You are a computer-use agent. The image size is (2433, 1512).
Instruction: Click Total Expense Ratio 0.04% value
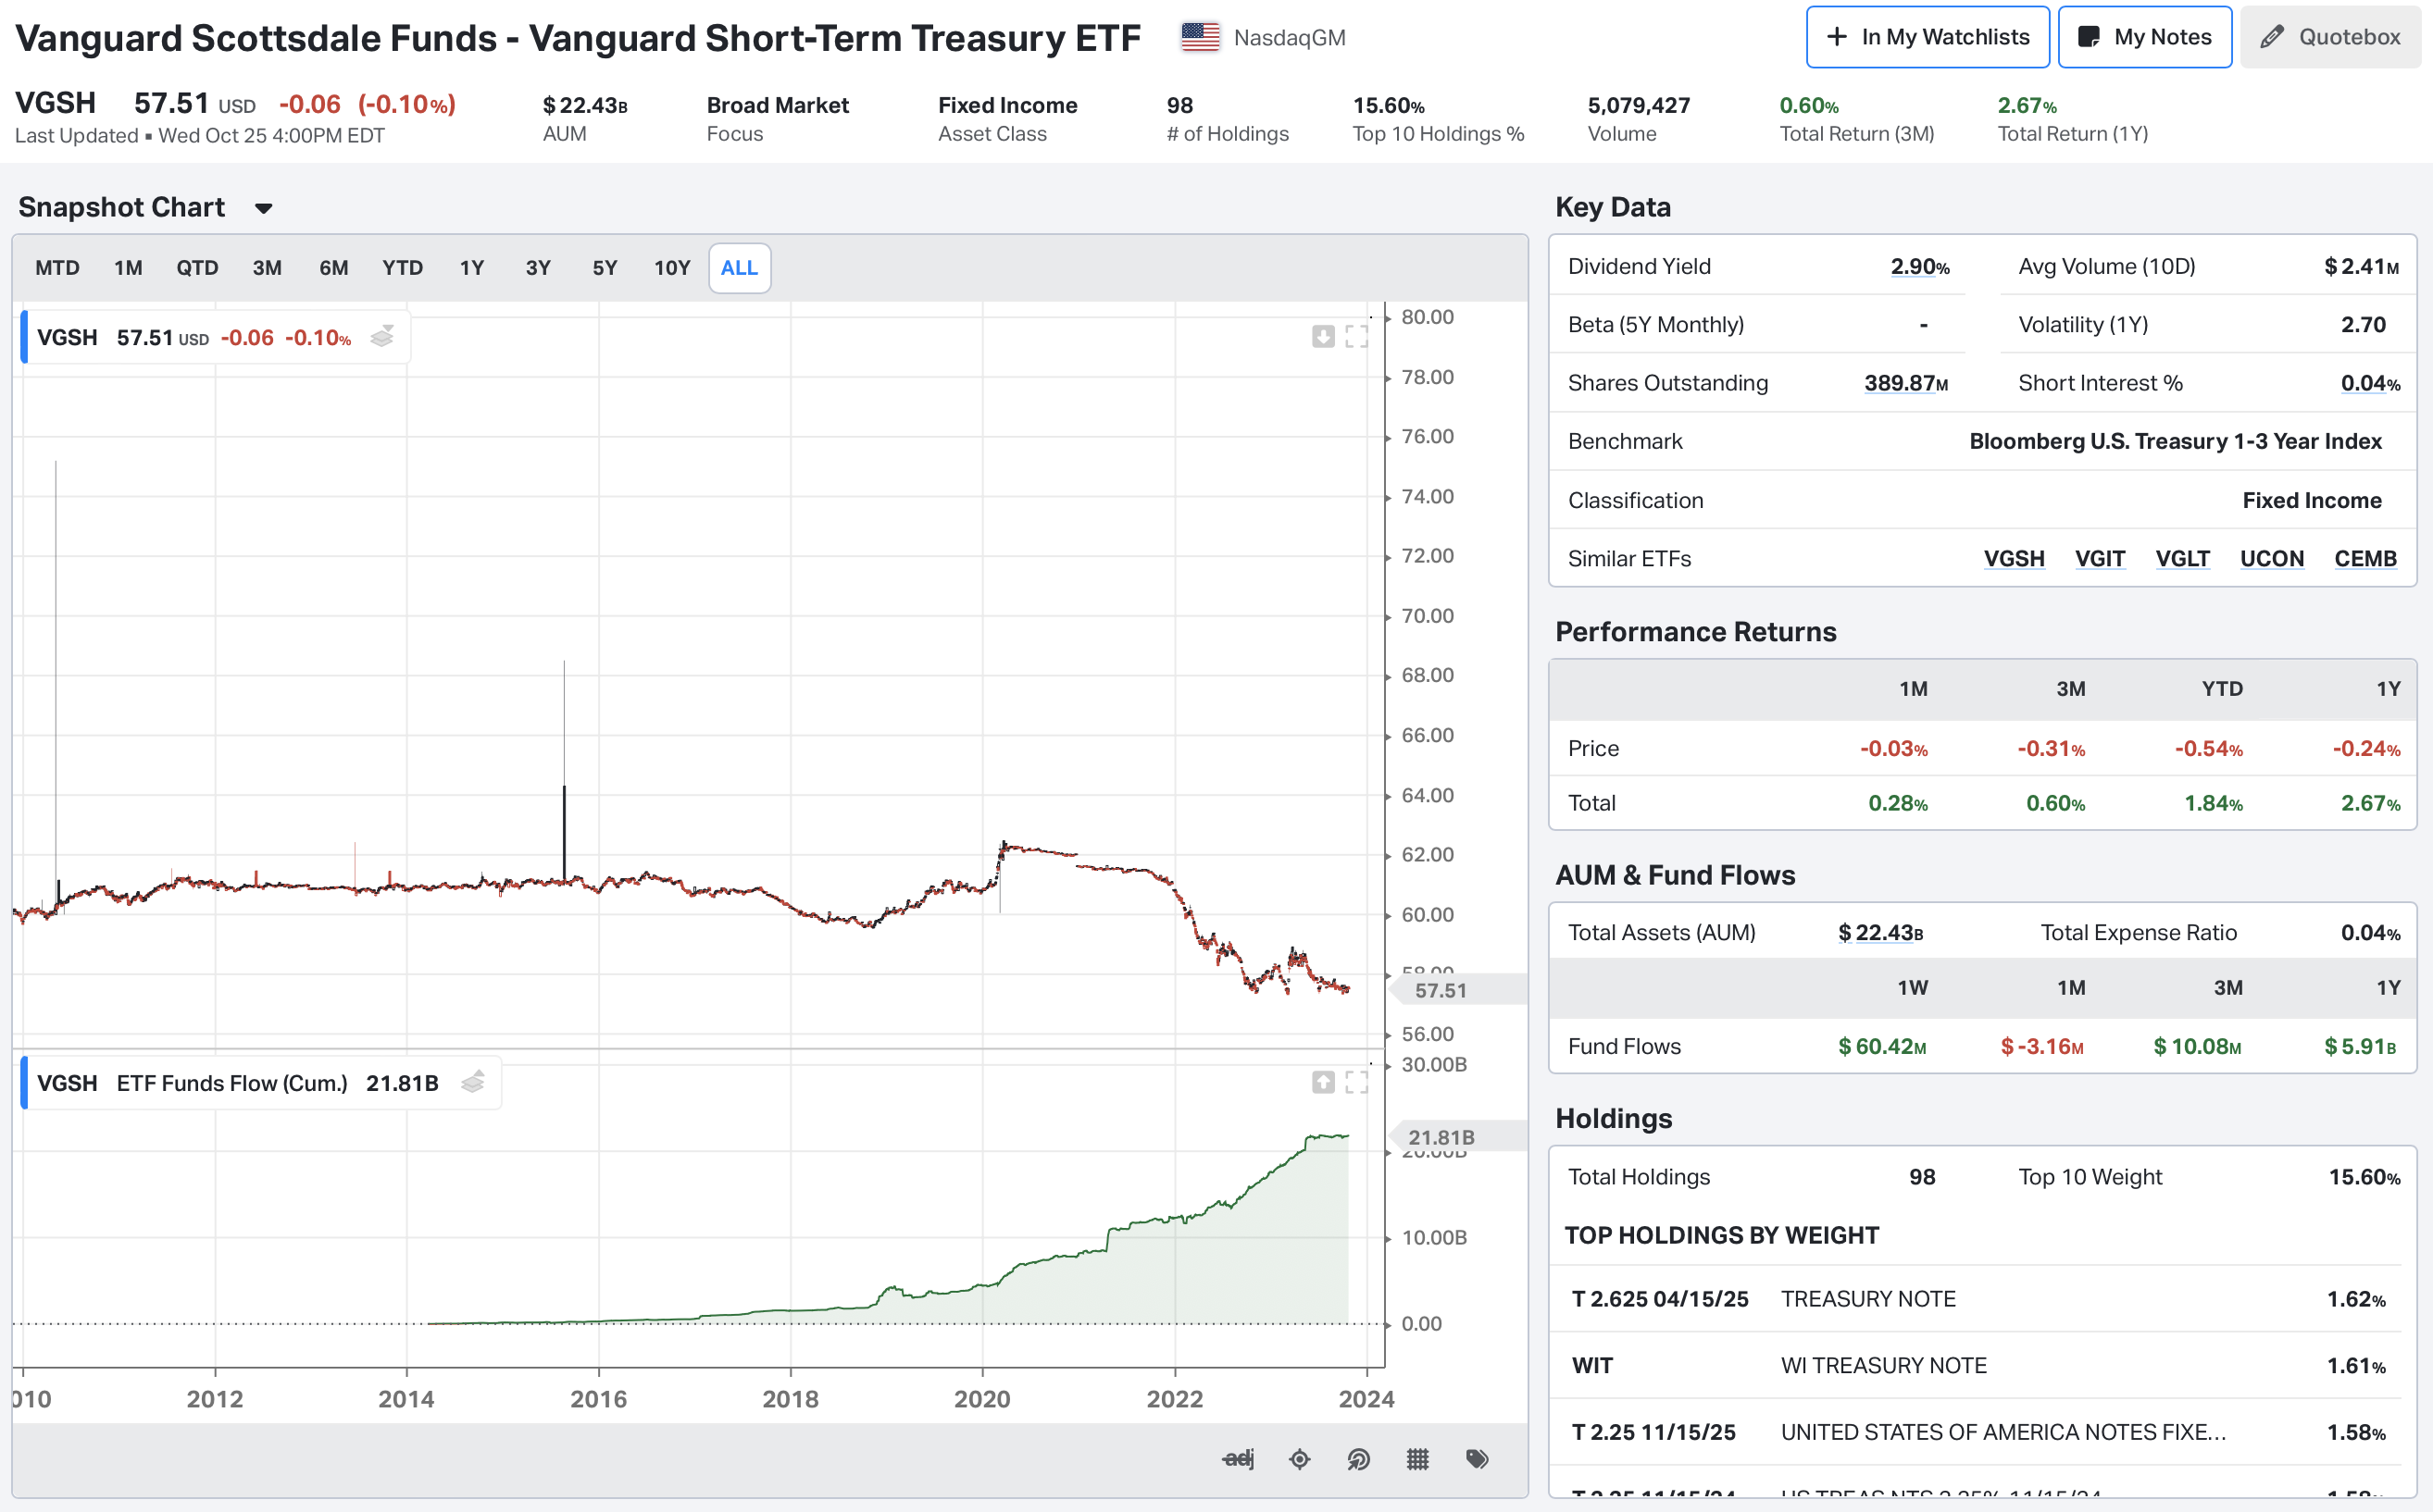(2370, 932)
